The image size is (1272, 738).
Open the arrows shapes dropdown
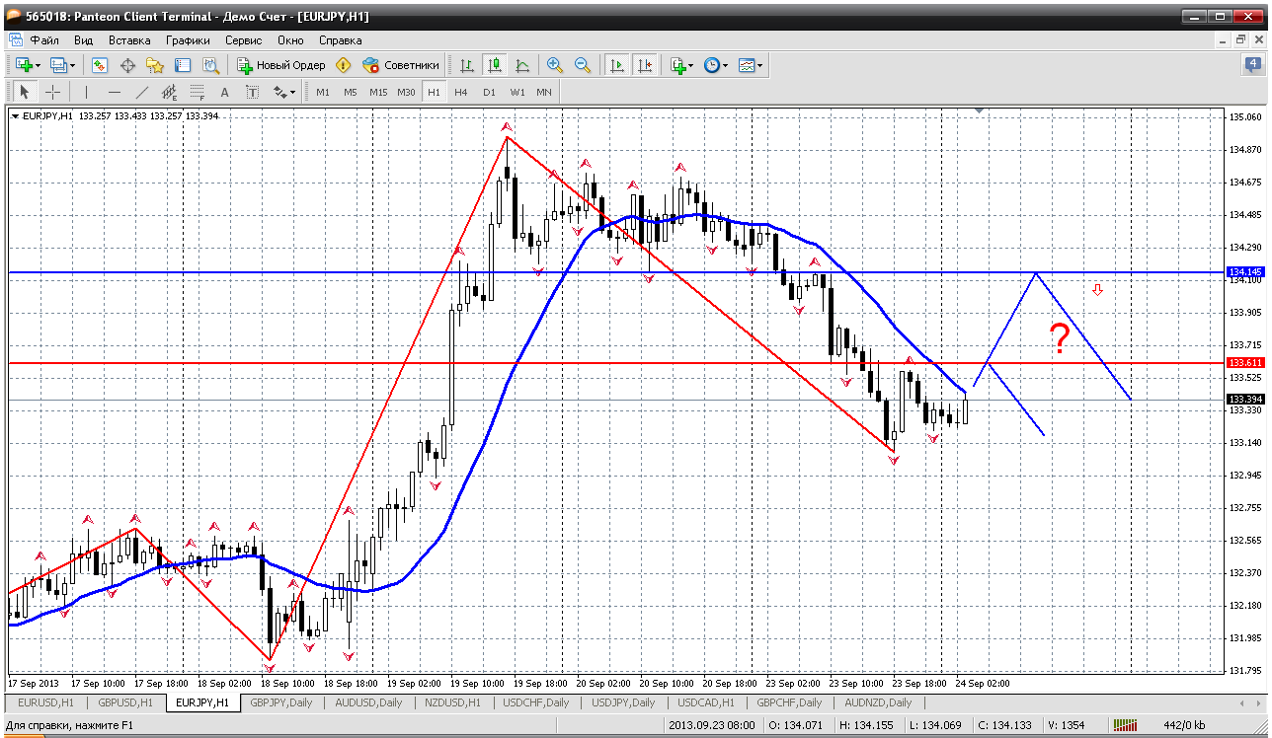click(284, 92)
